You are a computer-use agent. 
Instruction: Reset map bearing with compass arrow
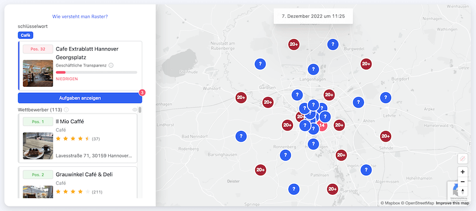463,191
